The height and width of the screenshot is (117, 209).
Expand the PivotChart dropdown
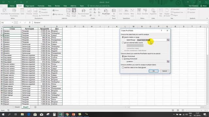click(106, 16)
